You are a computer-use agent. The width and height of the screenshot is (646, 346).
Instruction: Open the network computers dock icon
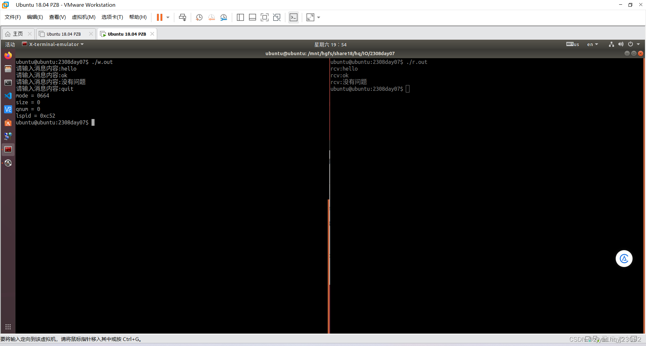8,136
